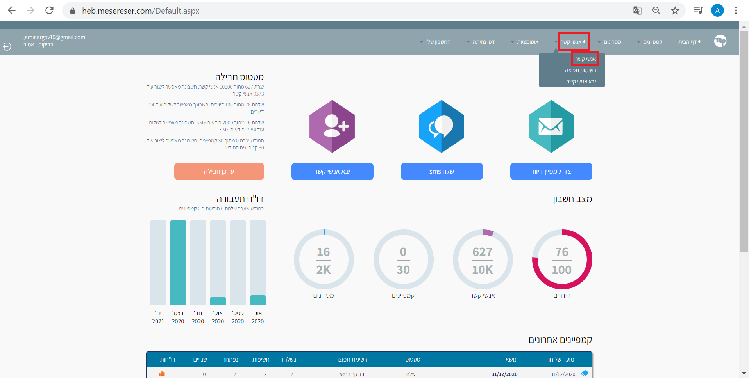
Task: Click the purple add-contact hexagon icon
Action: (332, 126)
